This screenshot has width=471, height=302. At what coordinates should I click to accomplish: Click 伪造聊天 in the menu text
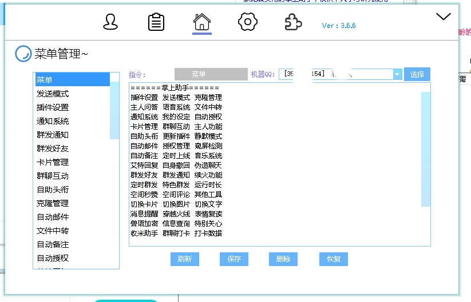[x=208, y=166]
